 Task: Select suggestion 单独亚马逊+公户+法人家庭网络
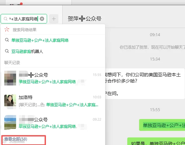tap(53, 40)
